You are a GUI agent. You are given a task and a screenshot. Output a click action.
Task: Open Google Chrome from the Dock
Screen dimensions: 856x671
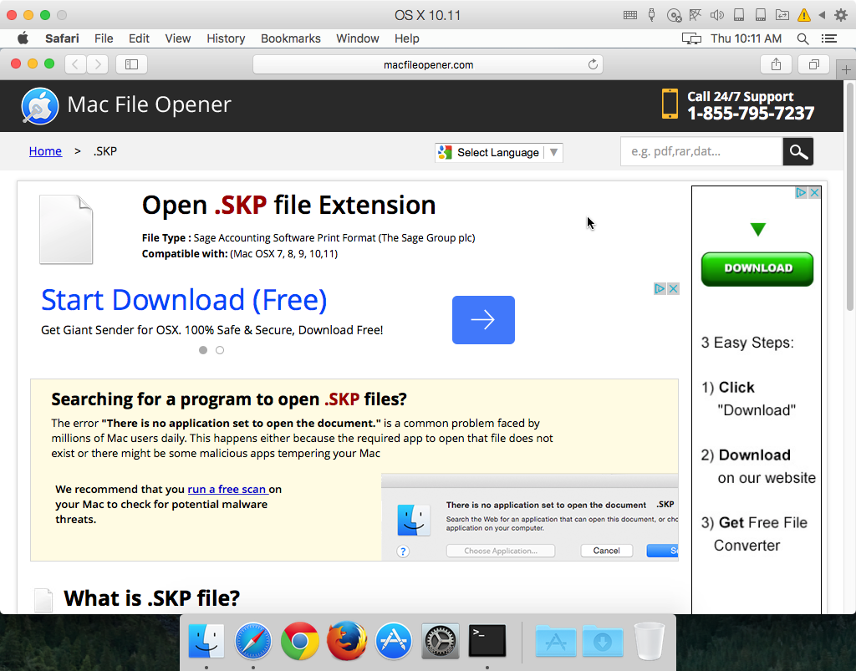(x=299, y=642)
